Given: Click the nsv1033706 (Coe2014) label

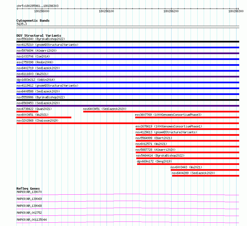Looking at the screenshot, I should (x=33, y=56).
